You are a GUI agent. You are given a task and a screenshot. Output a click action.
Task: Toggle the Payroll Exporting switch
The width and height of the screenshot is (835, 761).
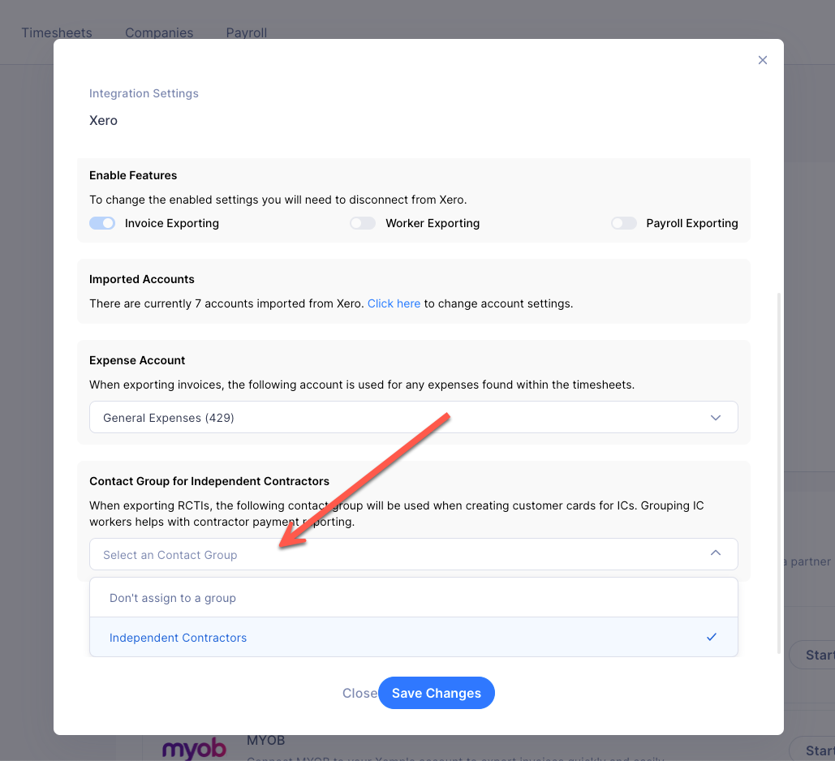coord(623,223)
